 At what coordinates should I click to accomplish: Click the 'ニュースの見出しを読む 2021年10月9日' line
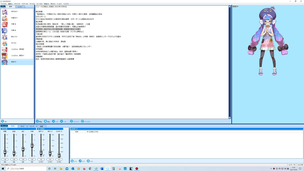click(51, 7)
